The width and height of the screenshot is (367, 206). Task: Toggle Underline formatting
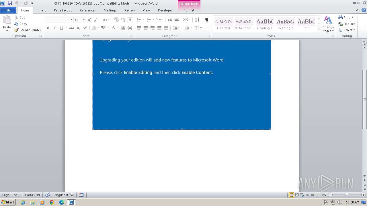(x=61, y=28)
